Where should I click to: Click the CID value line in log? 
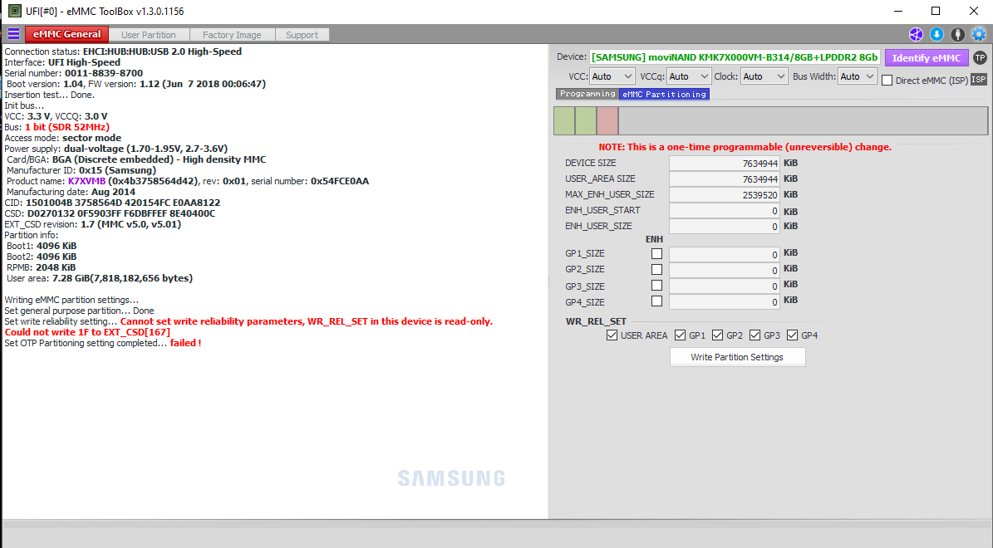point(112,203)
